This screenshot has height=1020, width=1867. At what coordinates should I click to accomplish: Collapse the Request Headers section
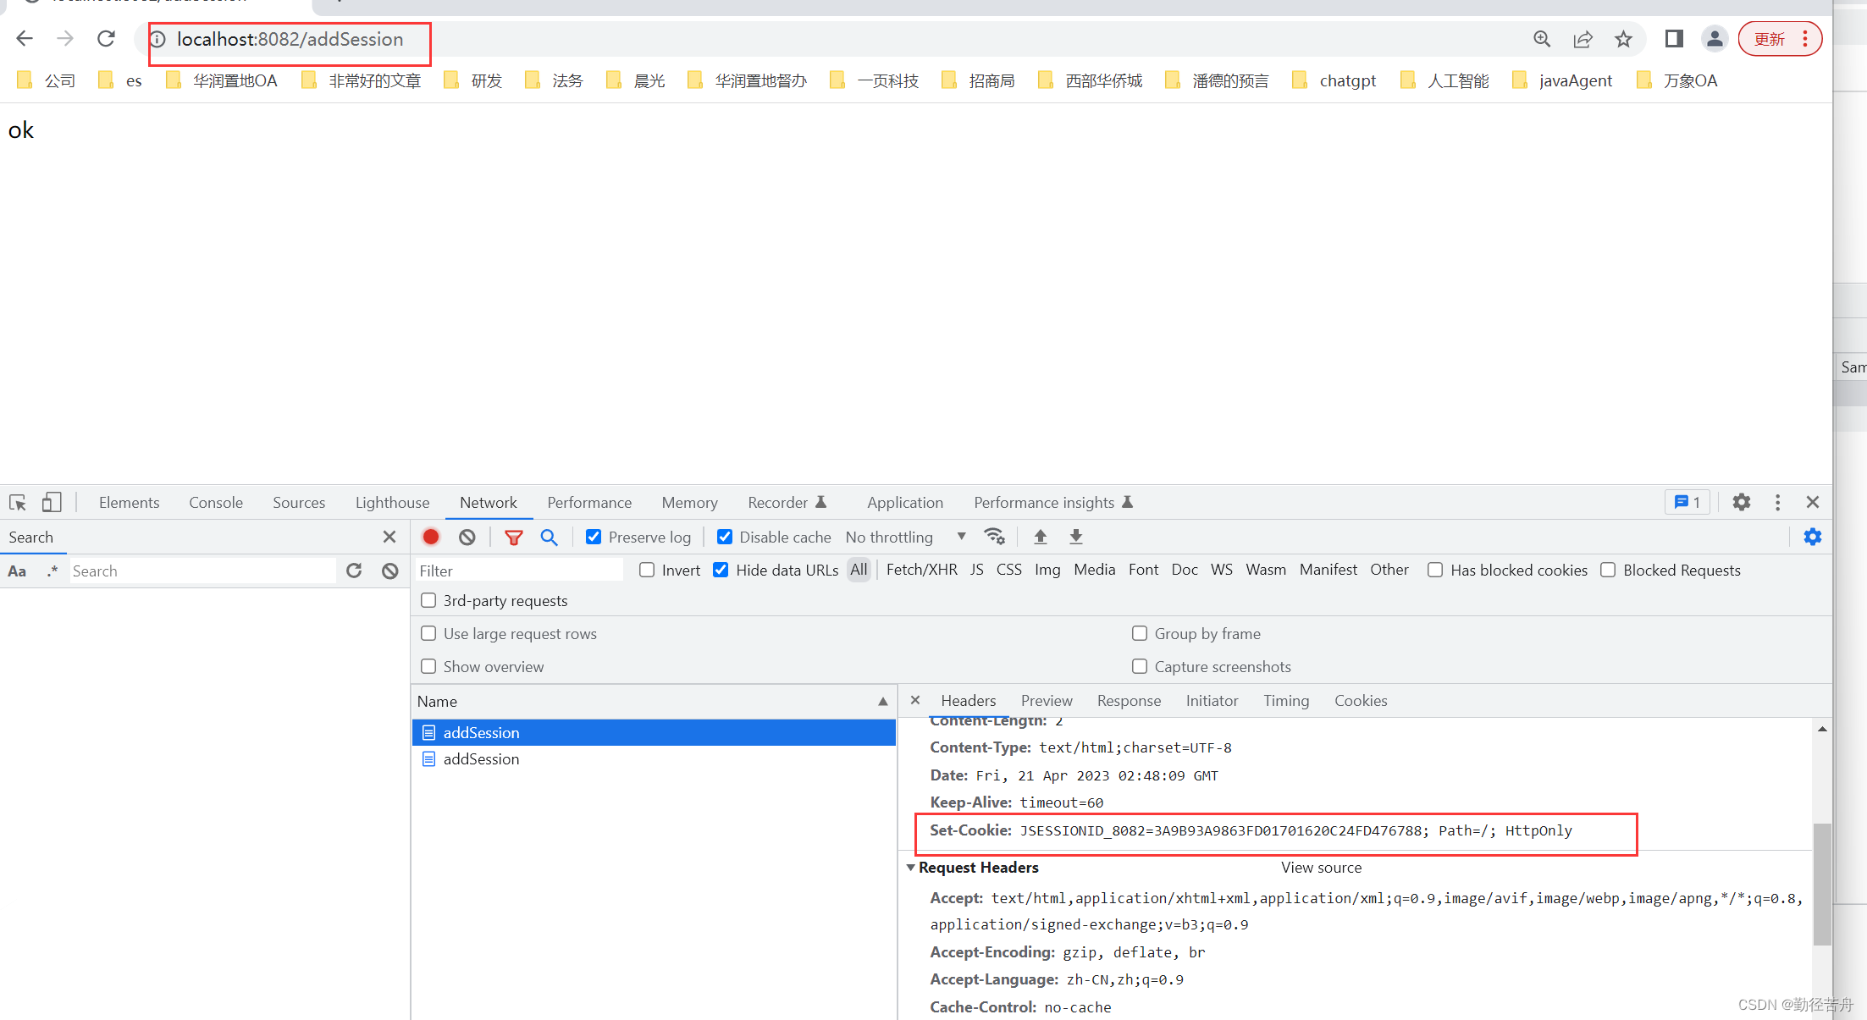[911, 868]
